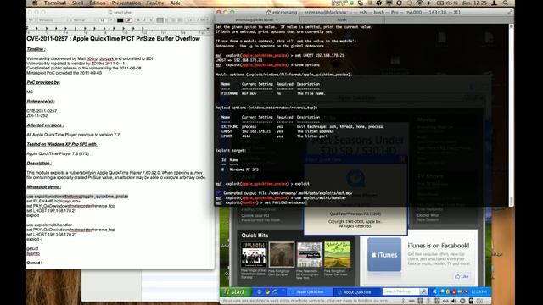Open the font family dropdown in youtube document
This screenshot has height=305, width=543.
[x=53, y=20]
